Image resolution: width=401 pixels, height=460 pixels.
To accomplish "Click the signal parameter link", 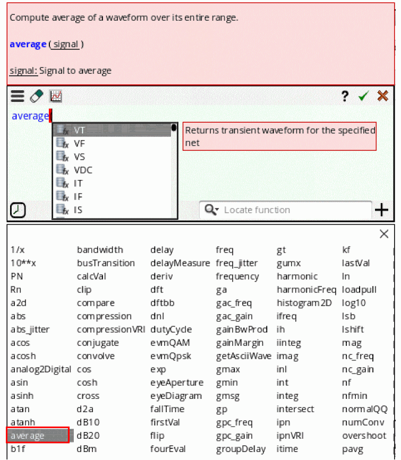I will click(x=66, y=44).
